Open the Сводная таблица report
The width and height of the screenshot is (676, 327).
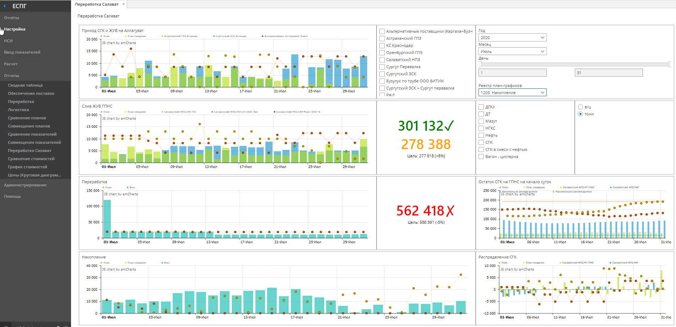pyautogui.click(x=25, y=85)
